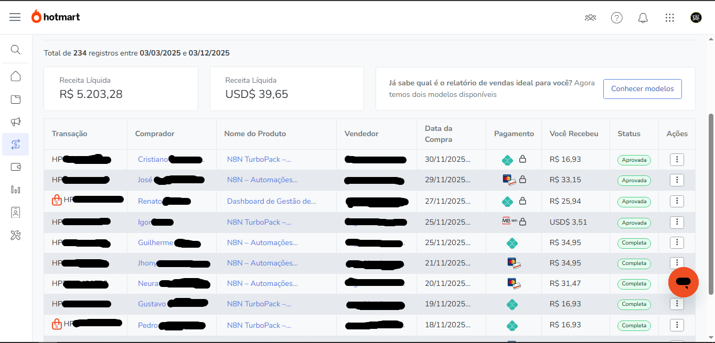715x343 pixels.
Task: Click the lock icon in Cristiano's row
Action: [522, 159]
